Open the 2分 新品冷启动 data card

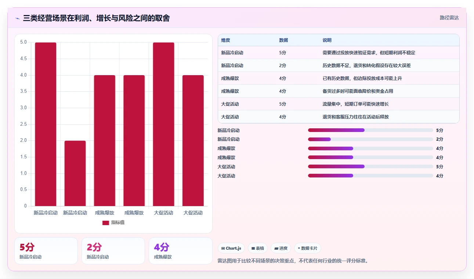coord(113,251)
